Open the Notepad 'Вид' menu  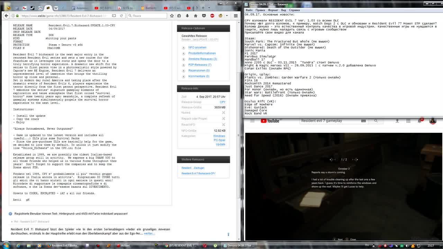283,10
